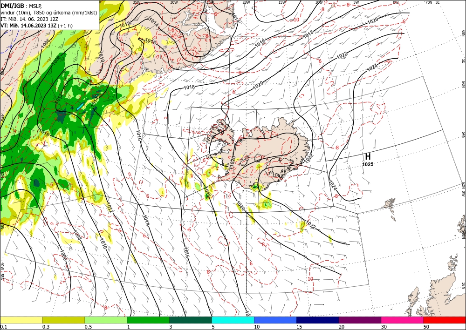Click the '5W' longitude label at top

point(356,2)
